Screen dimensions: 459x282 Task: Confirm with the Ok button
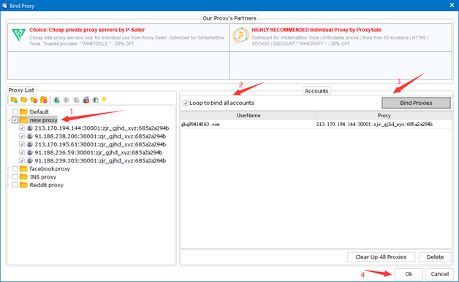click(409, 274)
